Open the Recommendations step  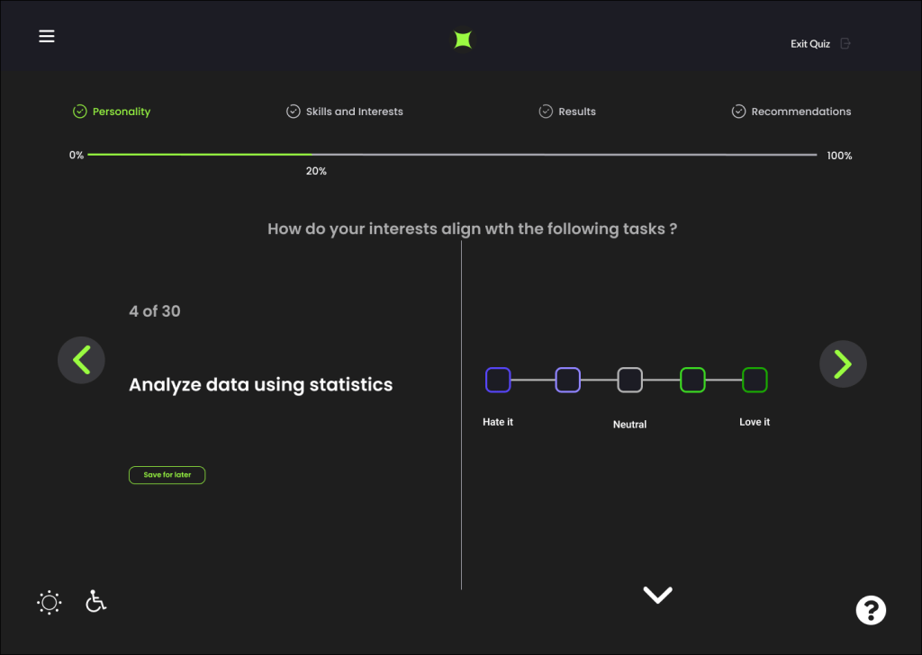click(x=791, y=112)
